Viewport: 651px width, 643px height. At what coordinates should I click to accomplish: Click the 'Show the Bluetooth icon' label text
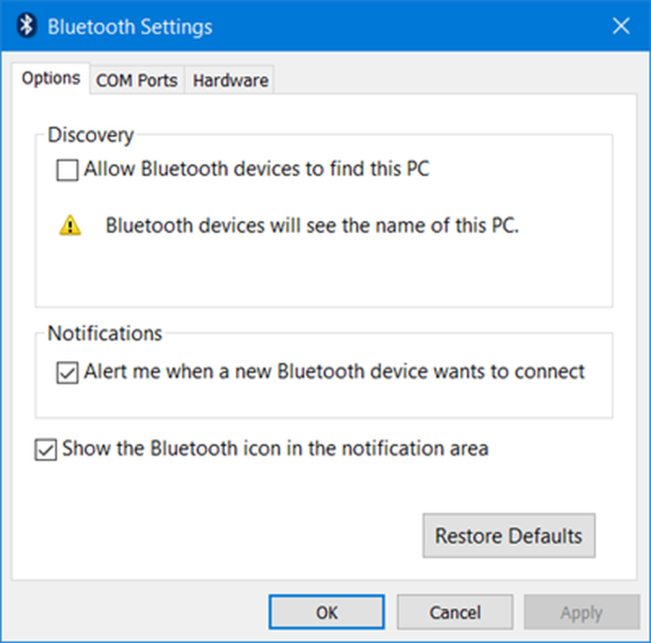[x=275, y=449]
